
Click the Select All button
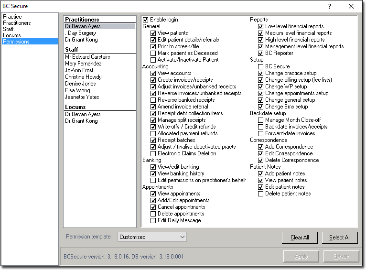tap(340, 238)
